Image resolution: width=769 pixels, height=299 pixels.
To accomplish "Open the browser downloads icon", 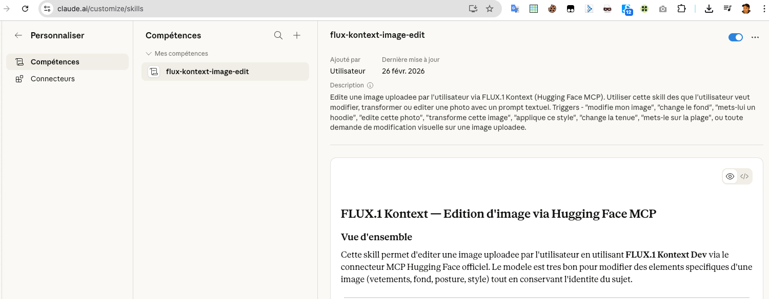I will (709, 9).
